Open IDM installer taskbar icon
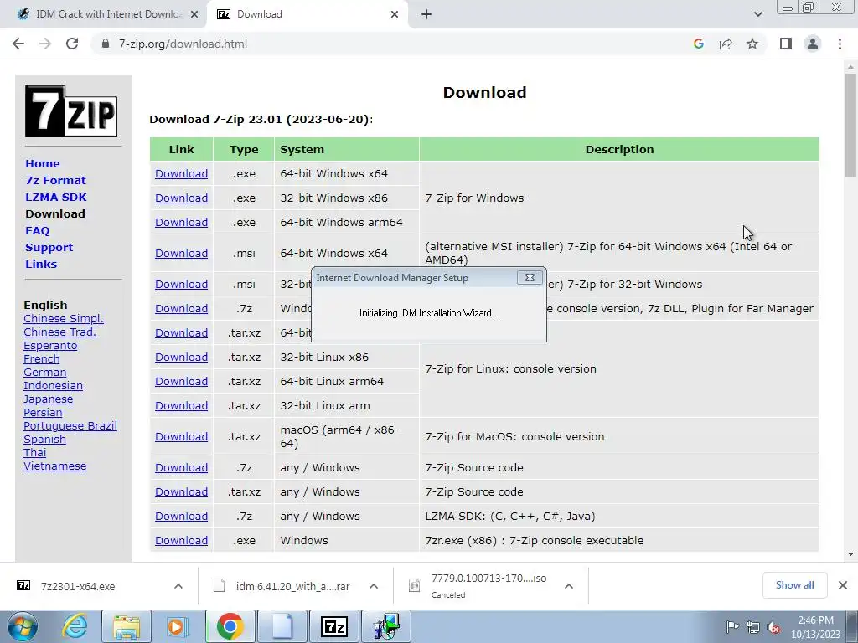The image size is (858, 643). [386, 626]
